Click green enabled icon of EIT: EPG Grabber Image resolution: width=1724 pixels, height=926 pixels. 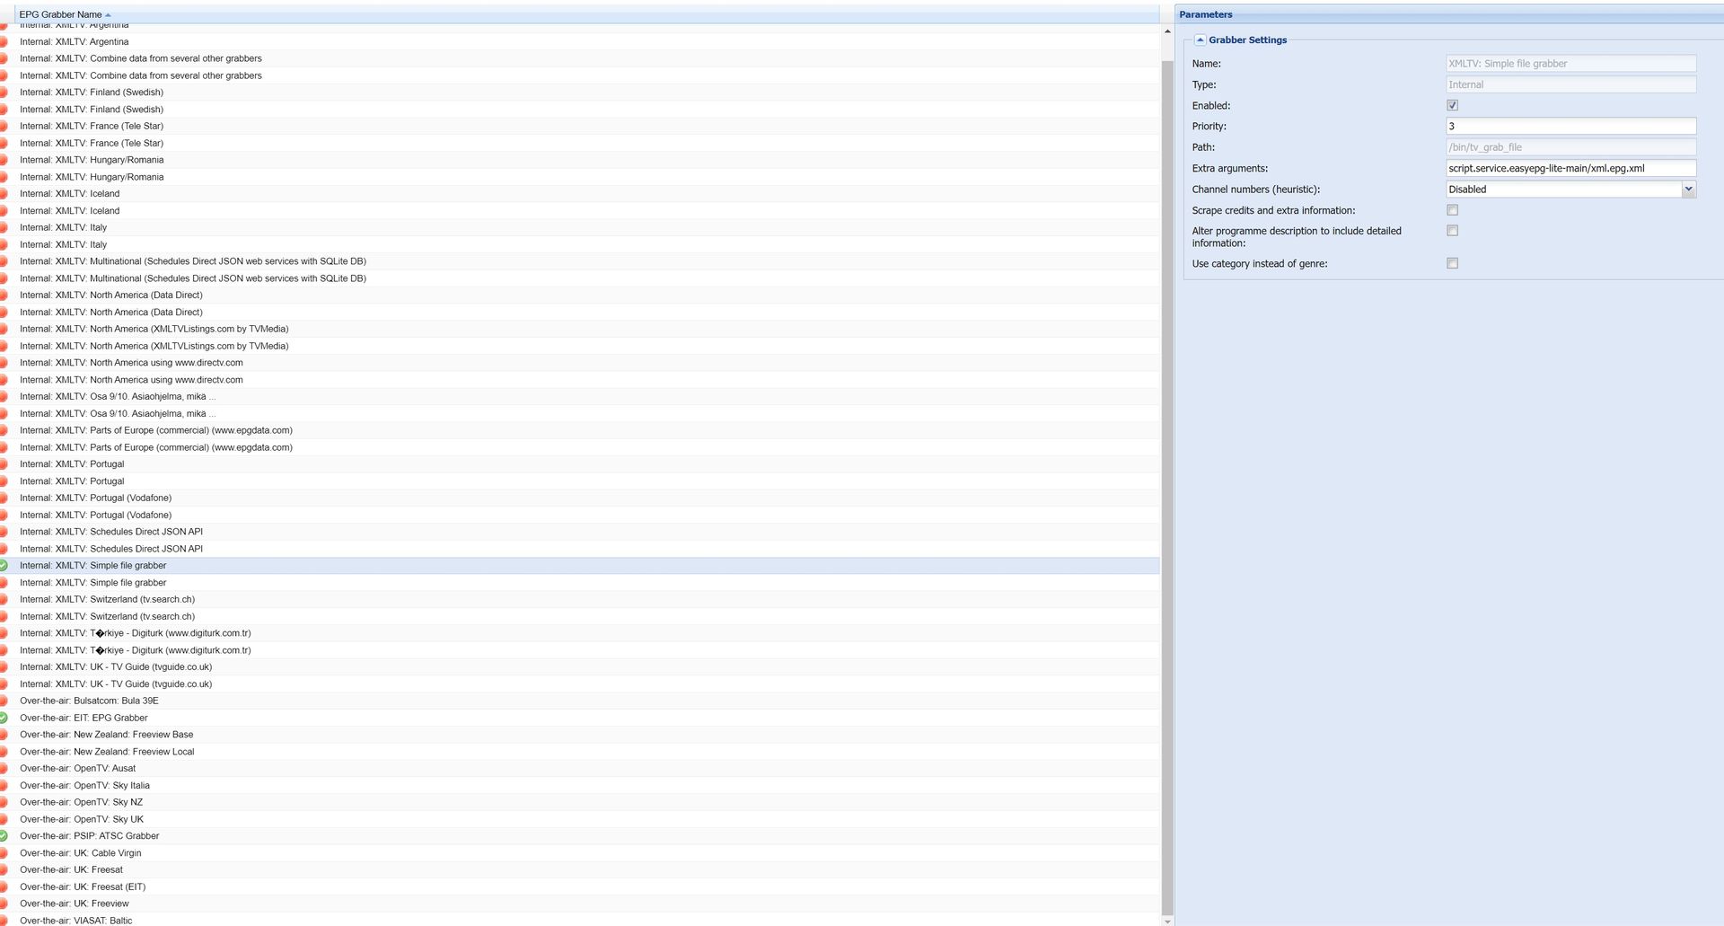(x=4, y=718)
